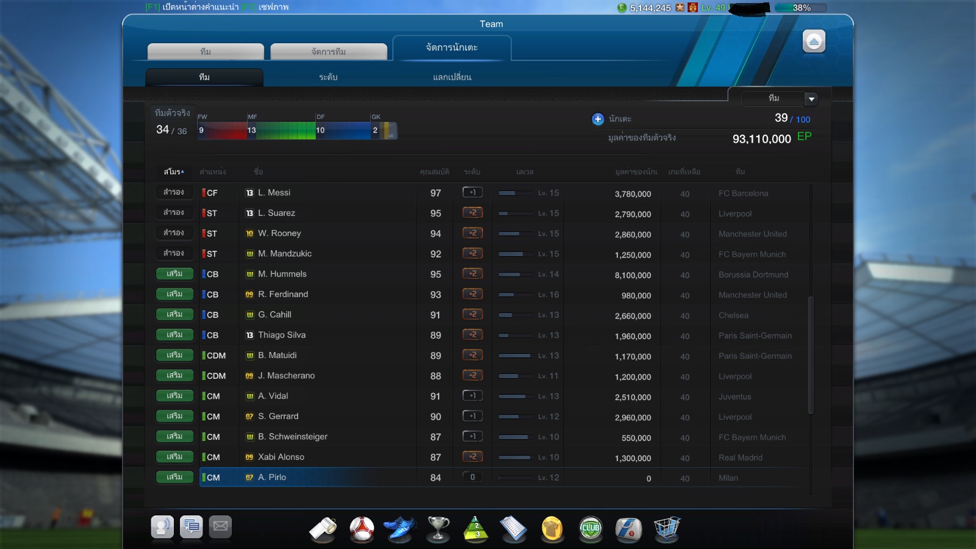Click L. Messi's season 13 card badge
Image resolution: width=976 pixels, height=549 pixels.
click(x=249, y=193)
